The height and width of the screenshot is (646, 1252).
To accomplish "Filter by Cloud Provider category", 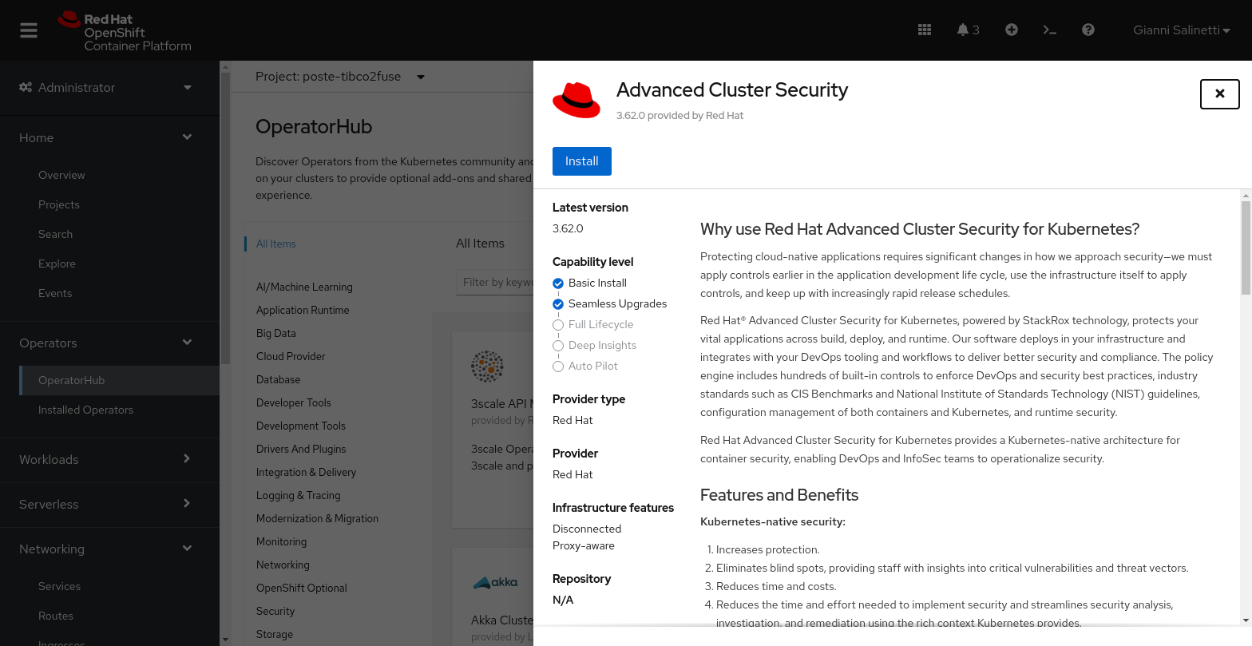I will click(291, 356).
